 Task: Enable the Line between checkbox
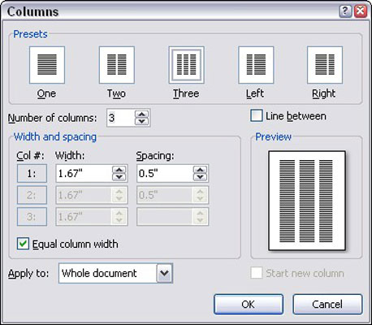point(257,116)
